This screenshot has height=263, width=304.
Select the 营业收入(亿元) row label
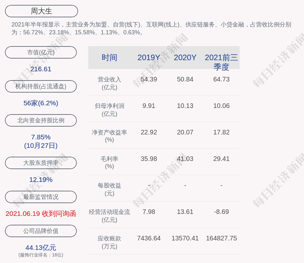(110, 83)
